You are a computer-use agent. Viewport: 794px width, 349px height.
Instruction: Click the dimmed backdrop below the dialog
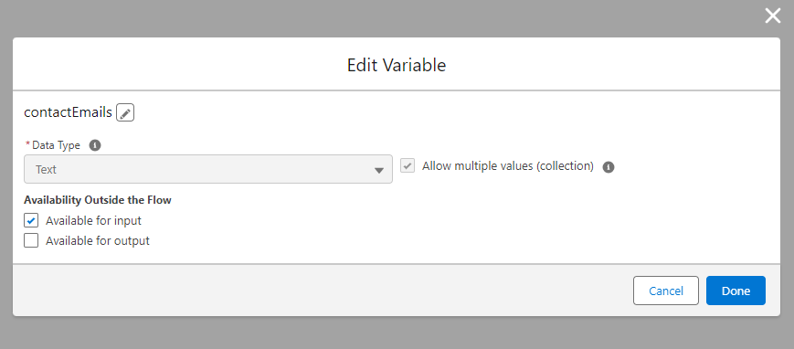tap(397, 333)
